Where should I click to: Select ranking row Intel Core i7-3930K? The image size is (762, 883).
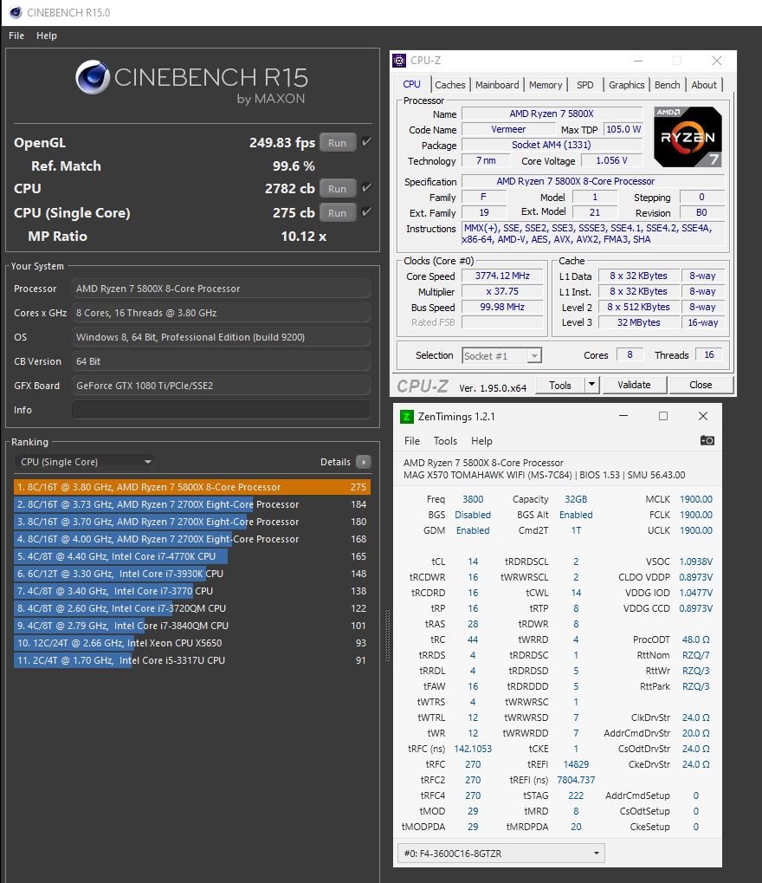click(x=192, y=574)
